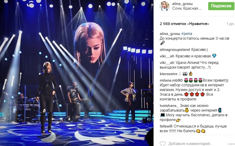This screenshot has width=235, height=146.
Task: Open alinagrosupoland commenter profile
Action: [175, 50]
